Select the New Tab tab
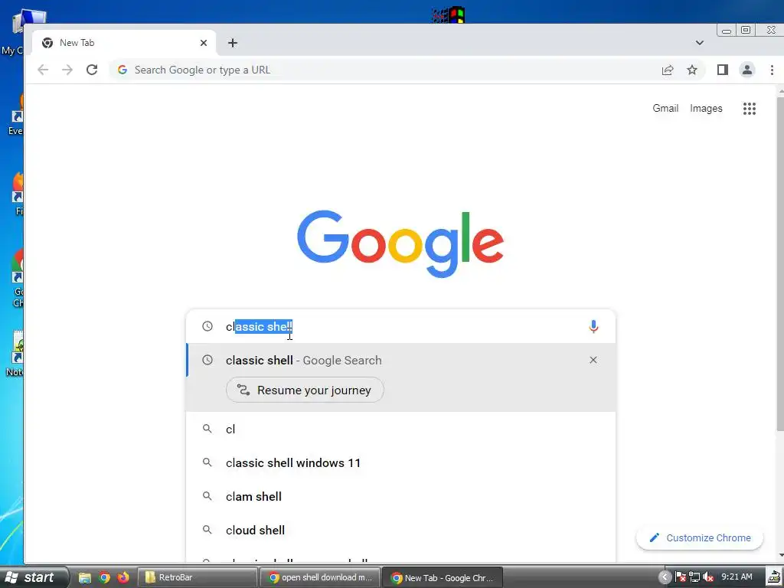Viewport: 784px width, 588px height. [124, 43]
